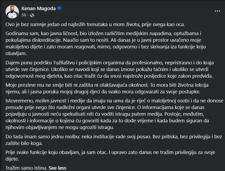
Task: Click the sentence 'Naučio sam to nositi.'
Action: (x=86, y=40)
